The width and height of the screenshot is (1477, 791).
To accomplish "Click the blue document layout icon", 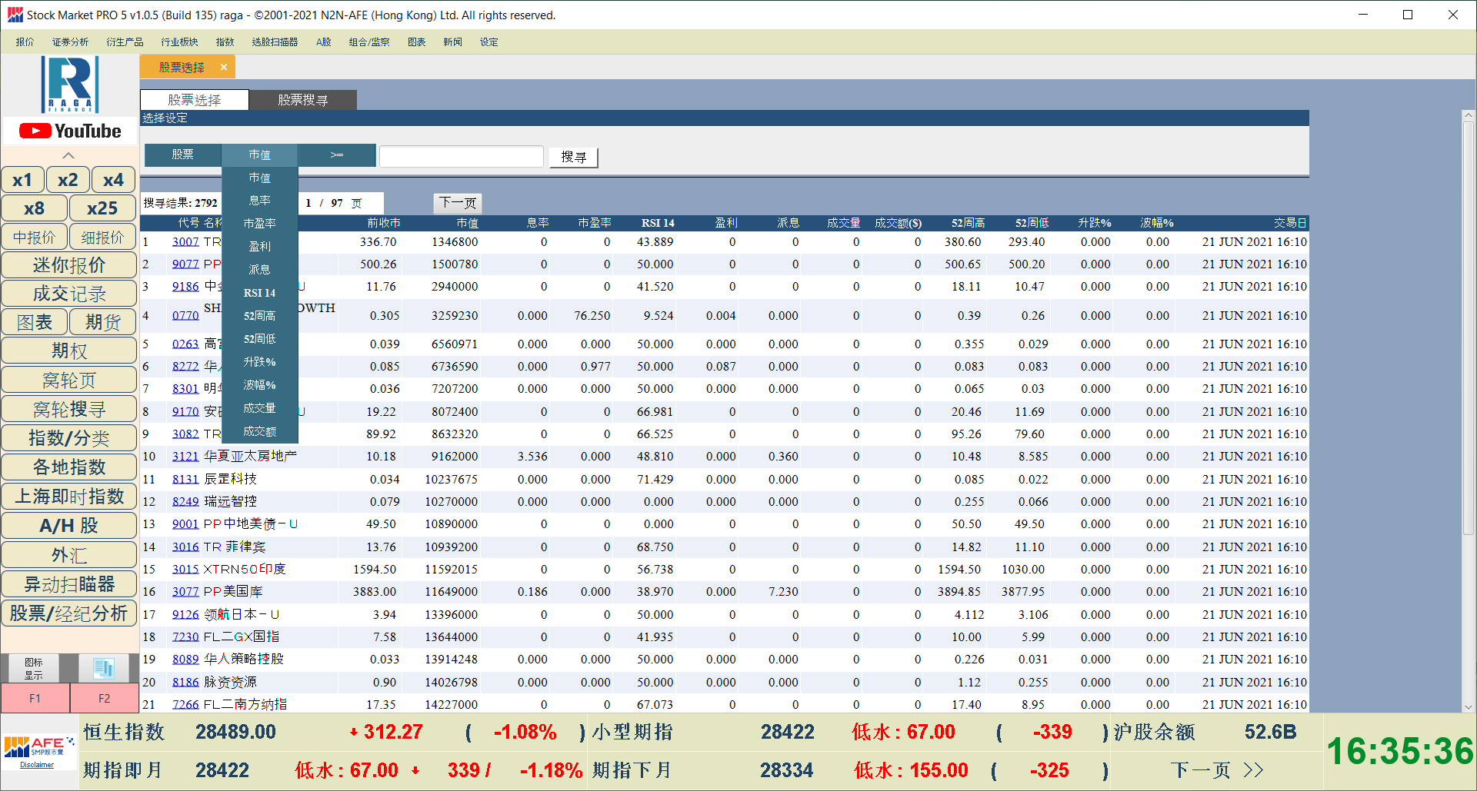I will [104, 668].
